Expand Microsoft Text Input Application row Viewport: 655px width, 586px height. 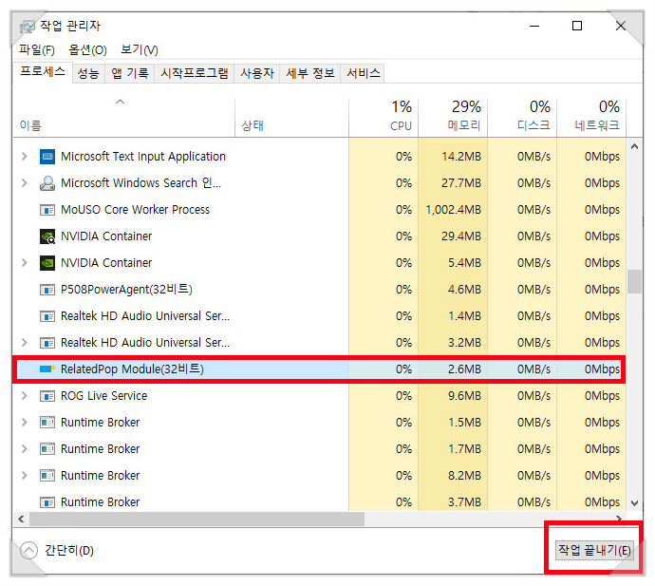click(x=25, y=157)
